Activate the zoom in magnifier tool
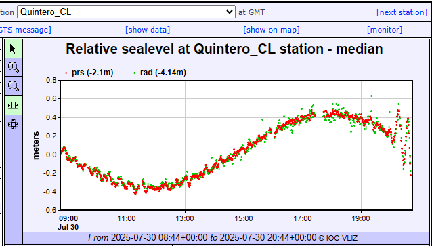 point(14,67)
